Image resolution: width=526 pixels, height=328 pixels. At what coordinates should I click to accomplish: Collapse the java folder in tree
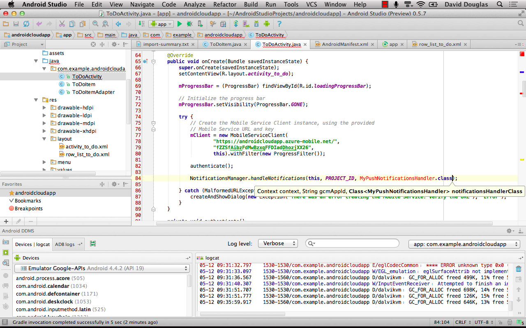coord(36,61)
